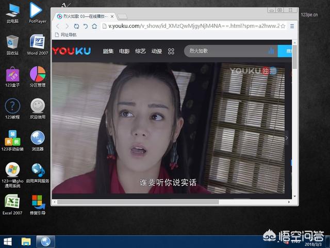Click the vertical scrollbar down arrow
The image size is (330, 248).
tap(295, 196)
